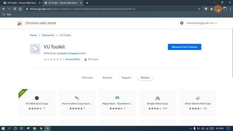
Task: Open the Windows Start menu
Action: coord(3,128)
